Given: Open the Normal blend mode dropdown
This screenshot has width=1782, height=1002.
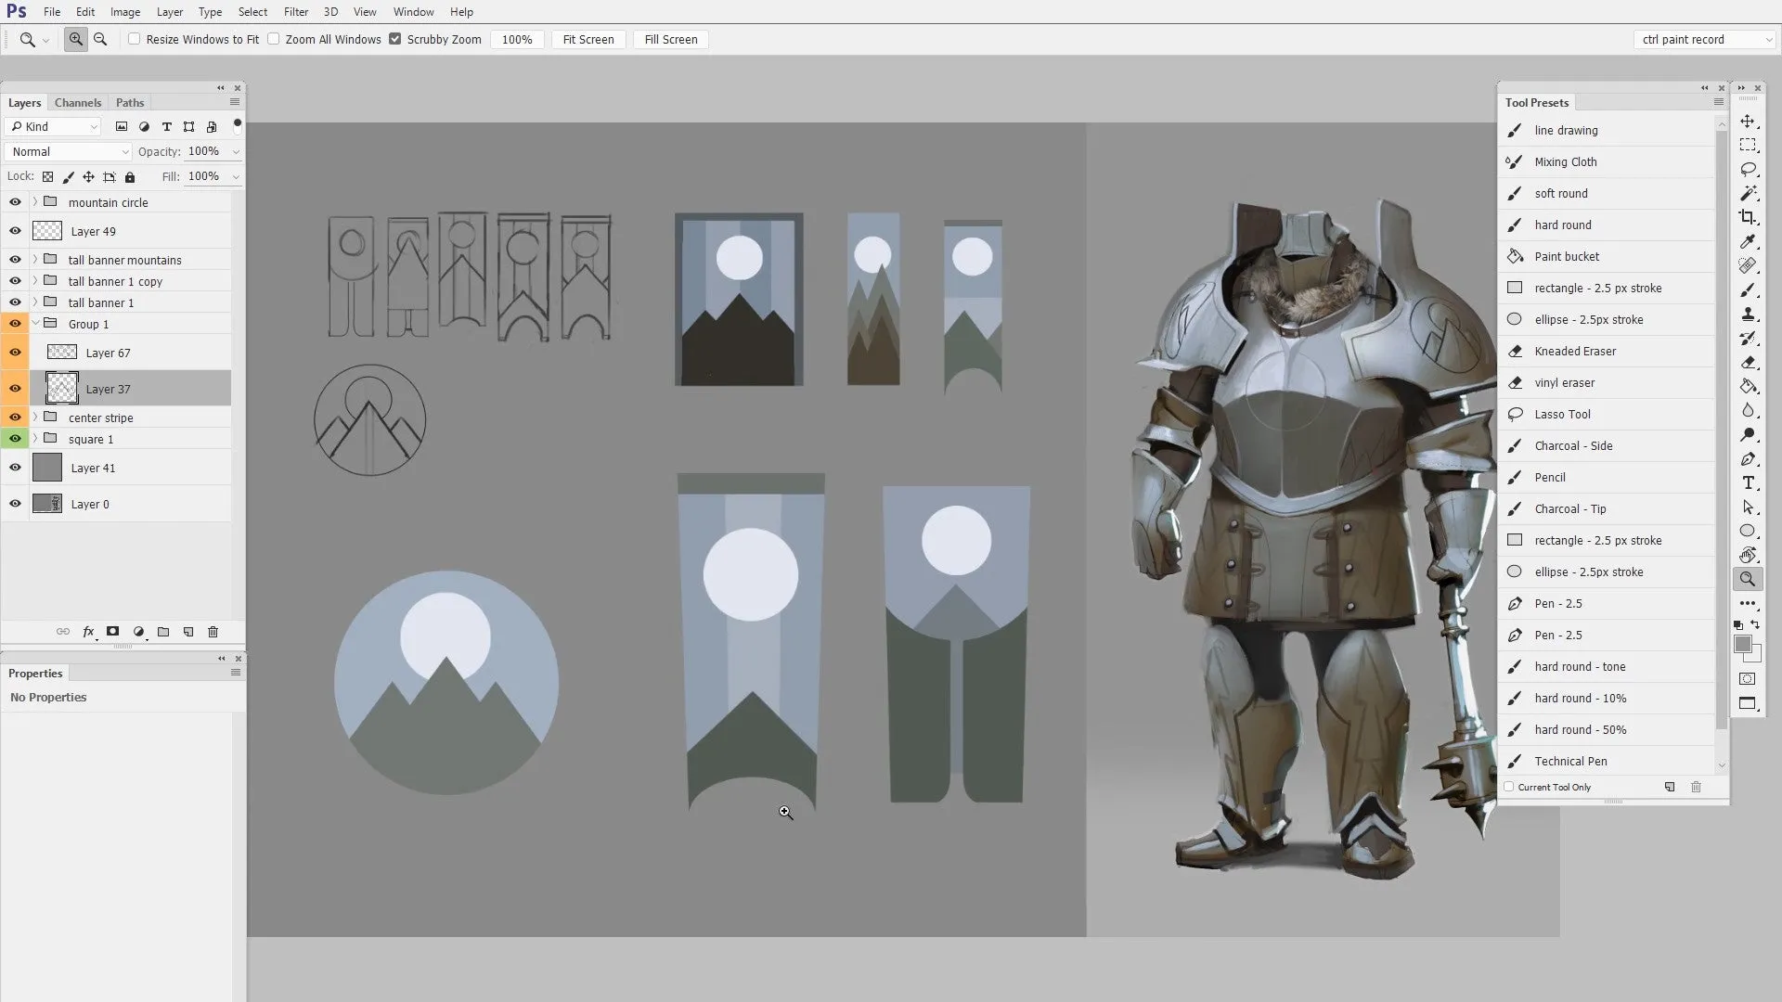Looking at the screenshot, I should coord(69,152).
